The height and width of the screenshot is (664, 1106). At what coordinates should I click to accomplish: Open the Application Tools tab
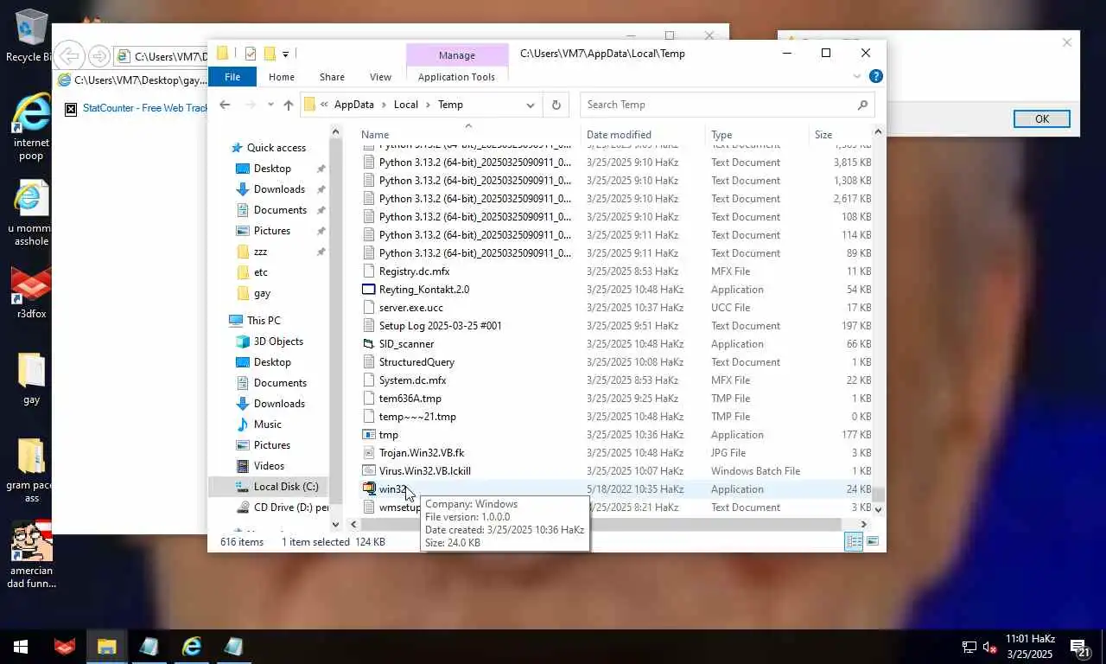pyautogui.click(x=456, y=77)
